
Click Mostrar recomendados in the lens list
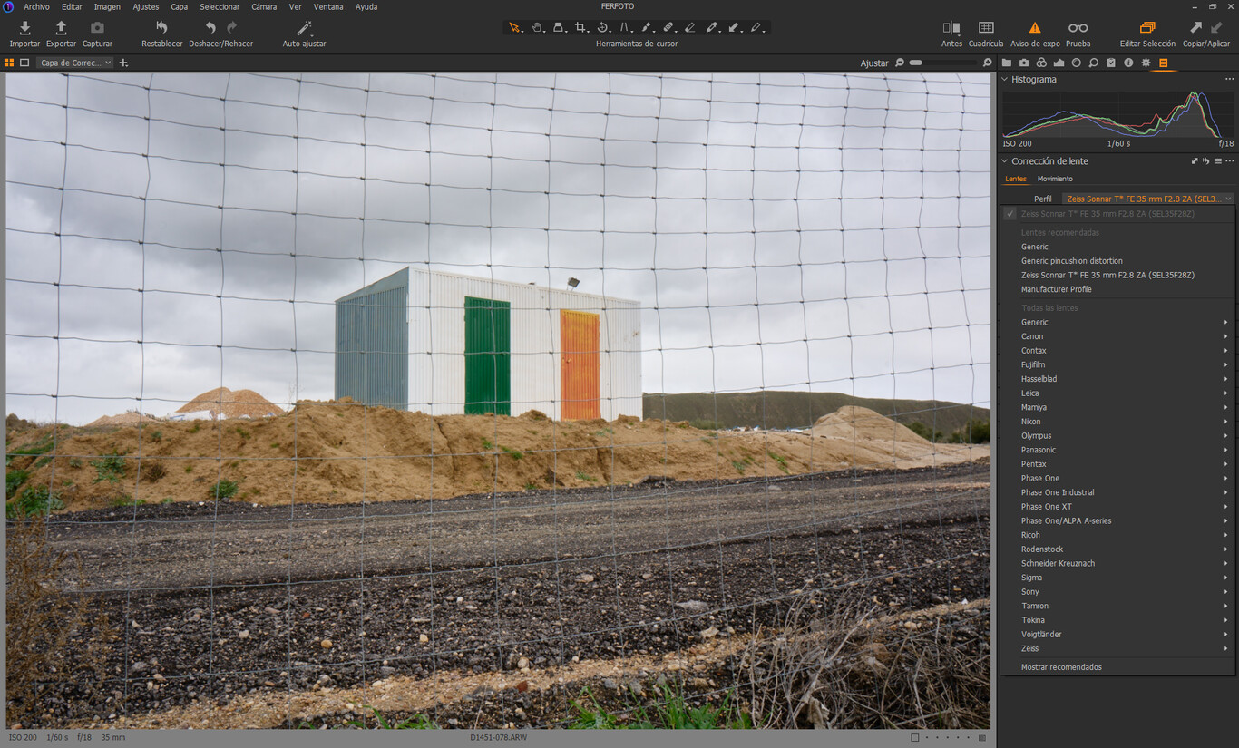pyautogui.click(x=1059, y=666)
